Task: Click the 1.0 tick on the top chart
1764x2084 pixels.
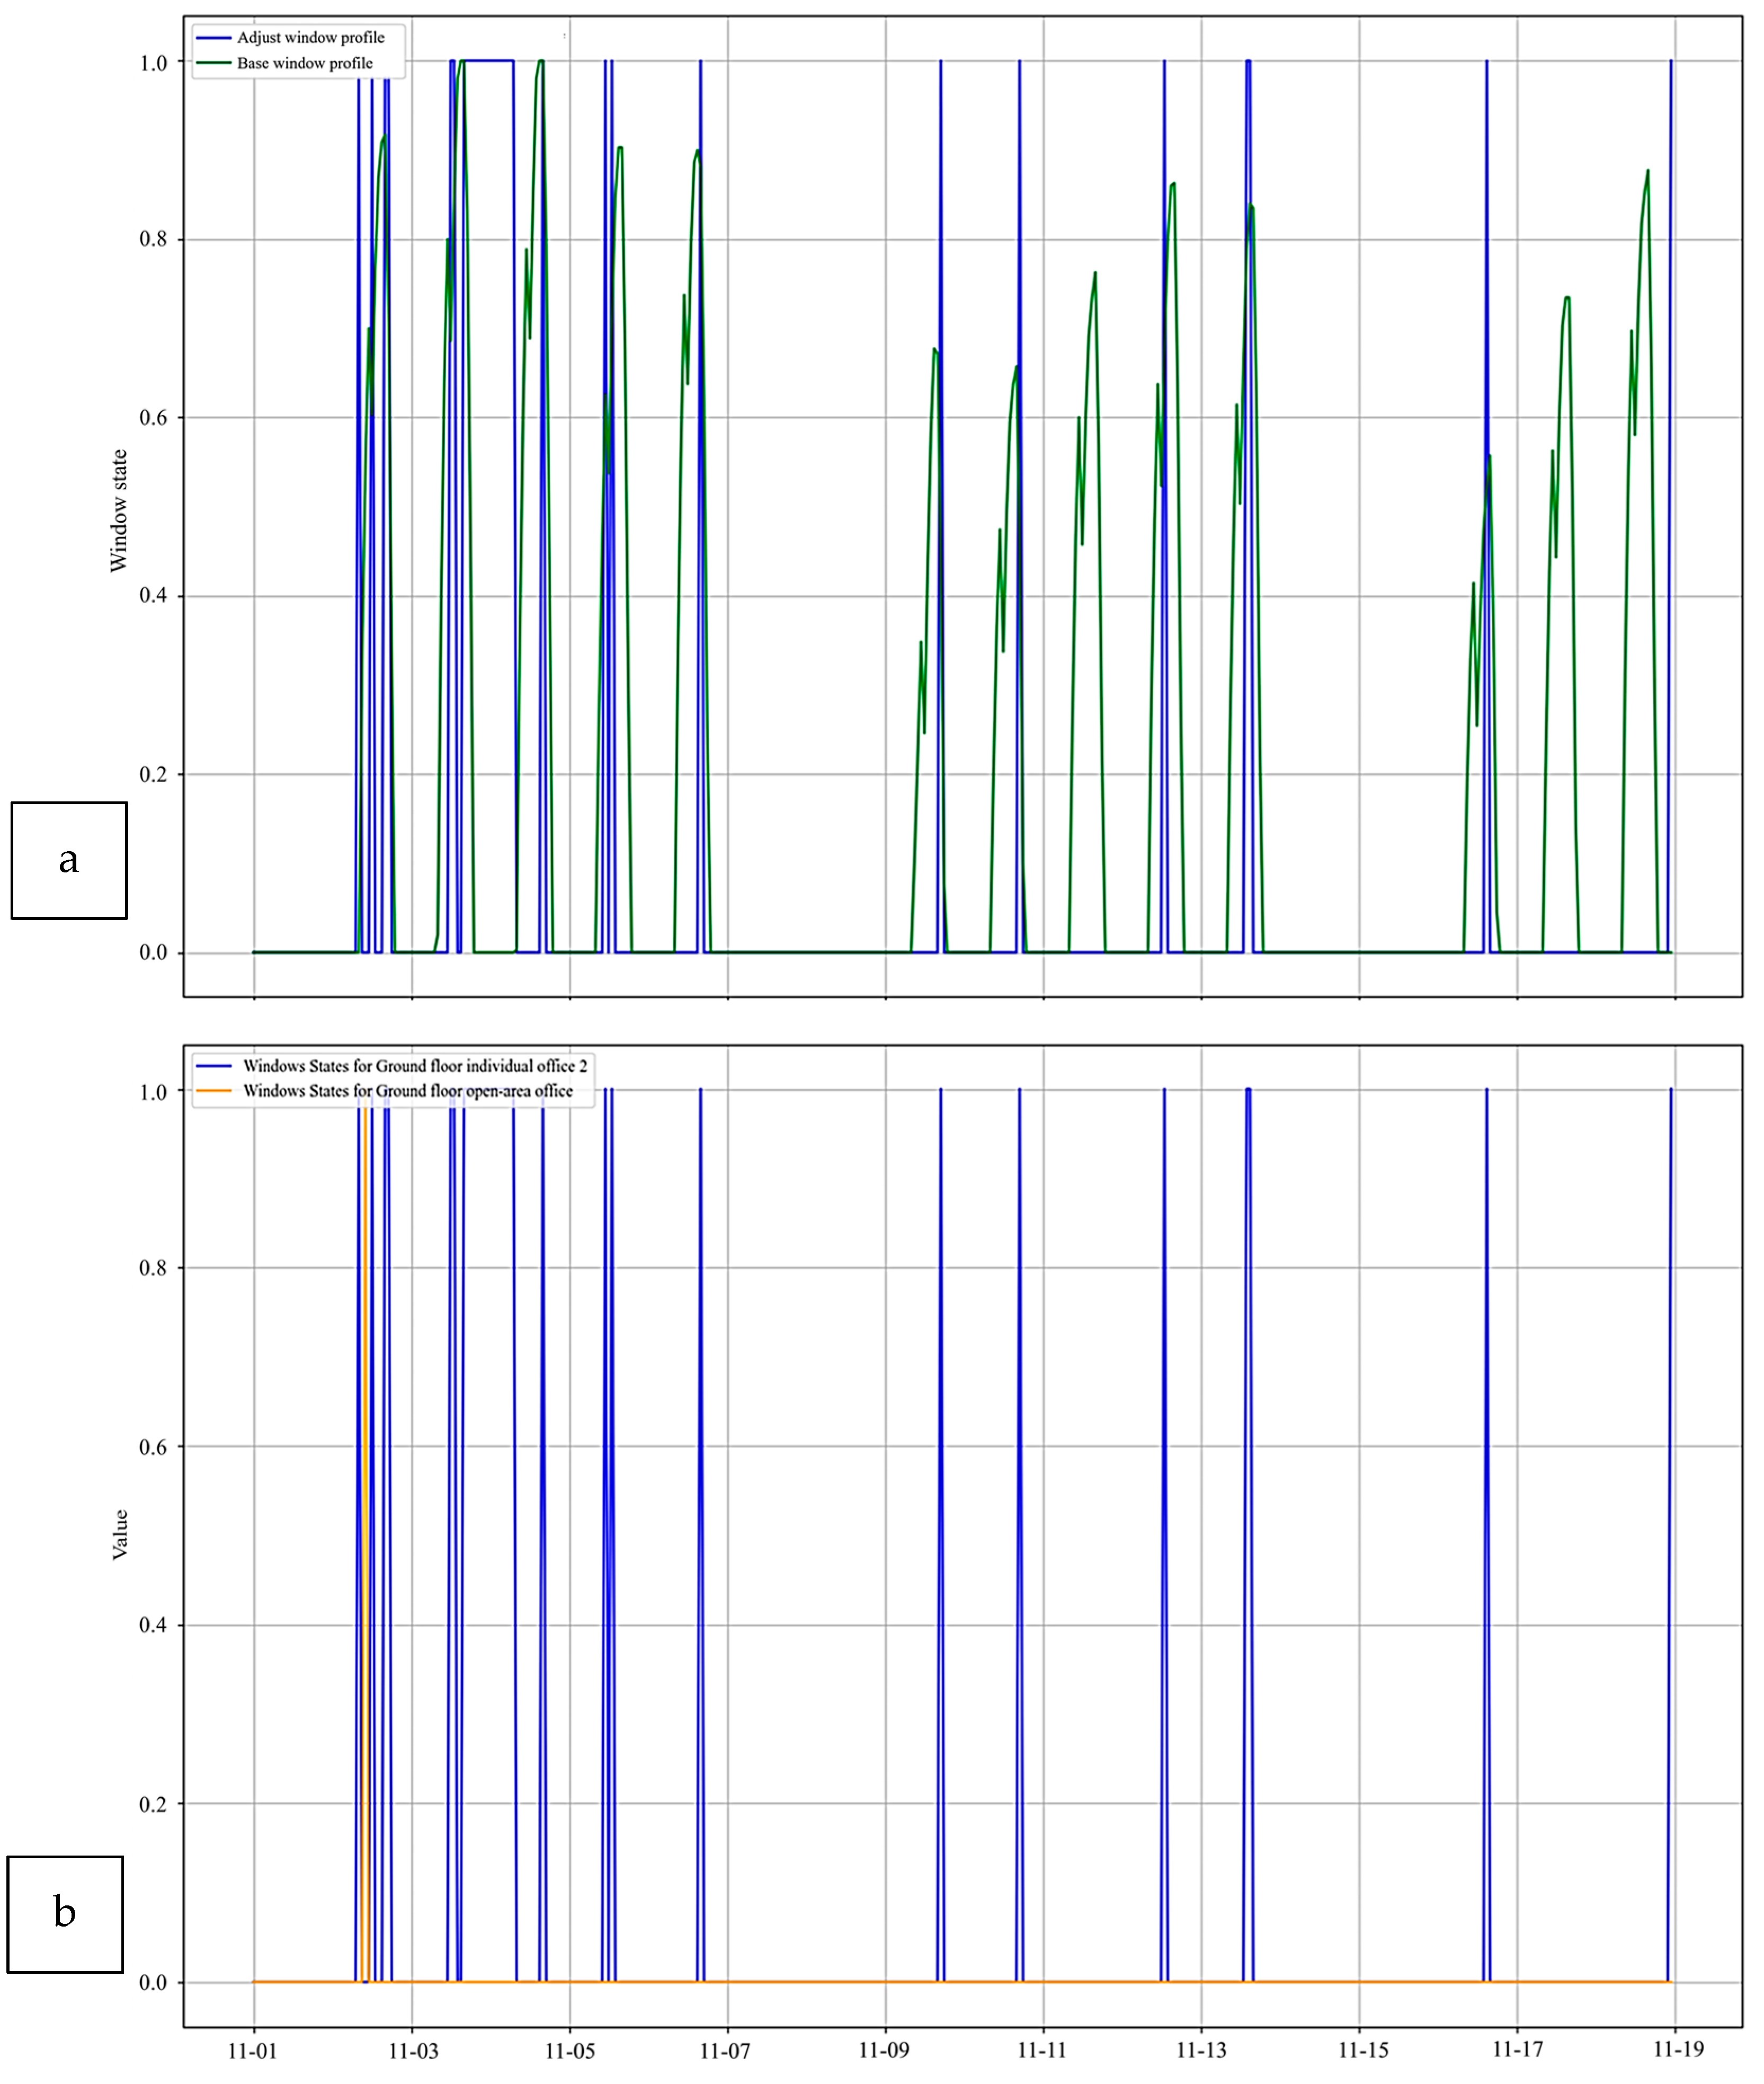Action: click(153, 63)
